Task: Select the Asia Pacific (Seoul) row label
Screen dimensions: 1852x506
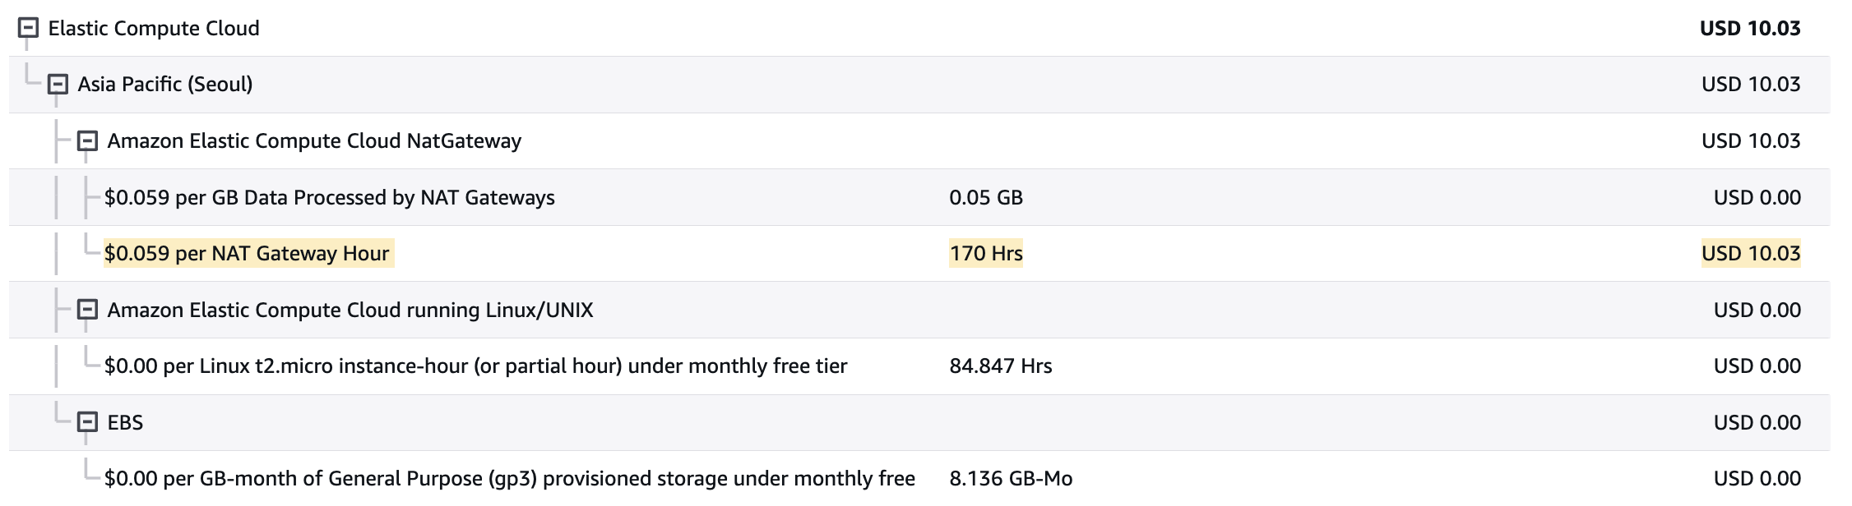Action: 165,84
